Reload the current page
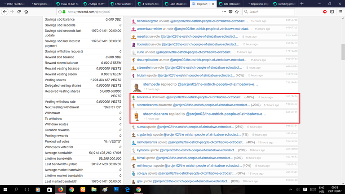Screen dimensions: 345x194 pos(19,12)
